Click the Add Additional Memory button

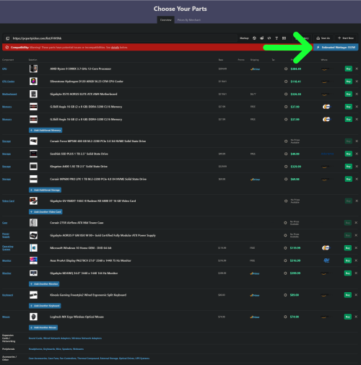(x=45, y=130)
